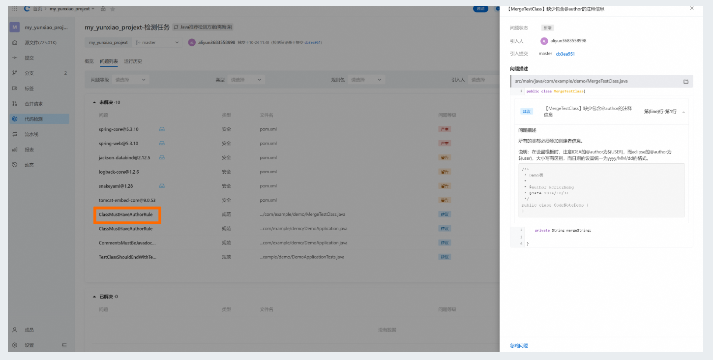The width and height of the screenshot is (713, 360).
Task: Click the inbox icon beside spring-core@5.3.10
Action: click(162, 129)
